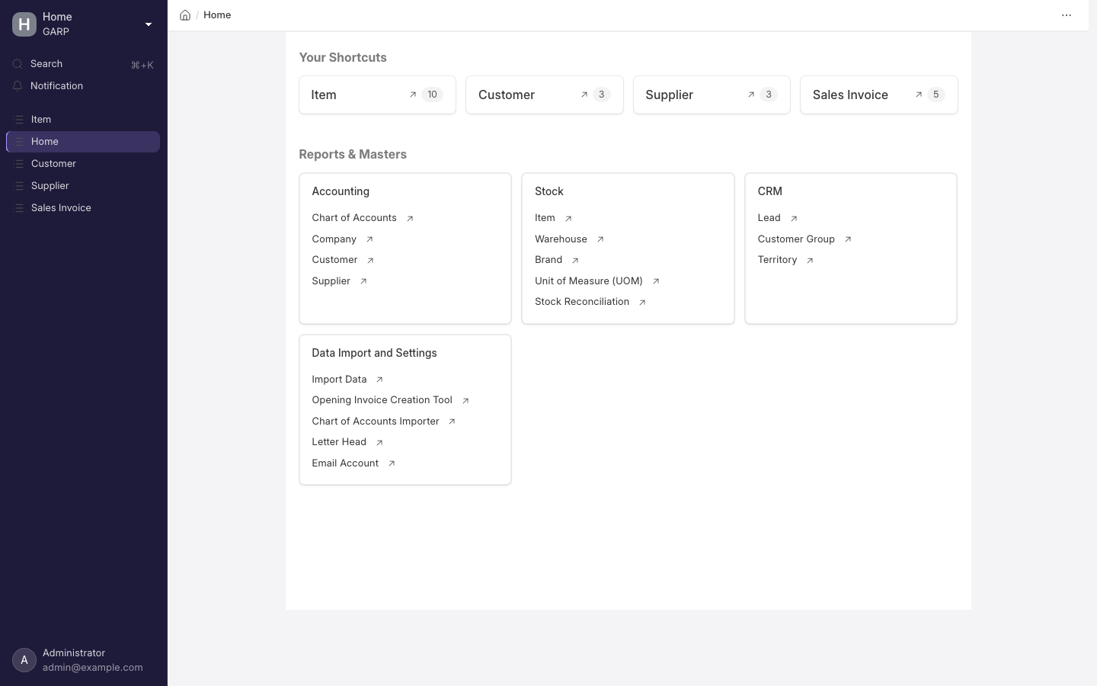Click the Notification bell icon
Viewport: 1097px width, 686px height.
[18, 86]
